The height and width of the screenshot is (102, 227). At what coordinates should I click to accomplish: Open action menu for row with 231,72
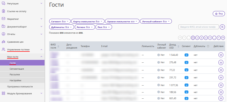pyautogui.click(x=221, y=77)
